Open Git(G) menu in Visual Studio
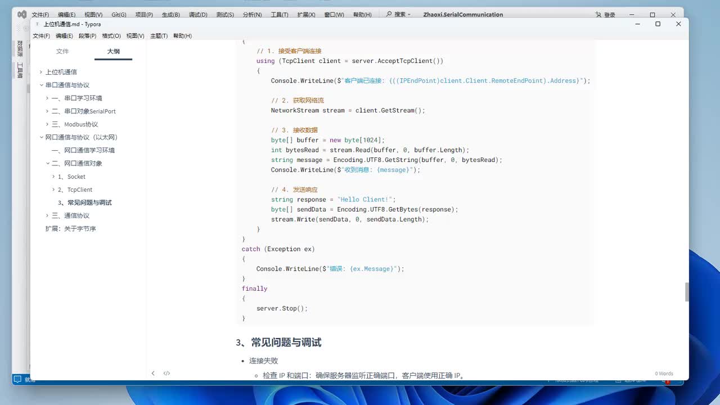 point(119,15)
